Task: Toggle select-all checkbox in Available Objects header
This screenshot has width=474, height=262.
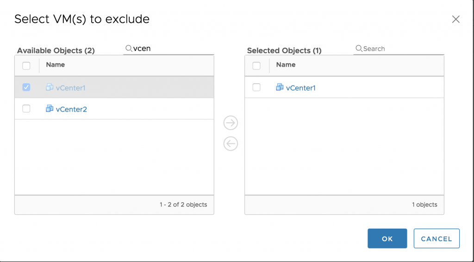Action: [26, 66]
